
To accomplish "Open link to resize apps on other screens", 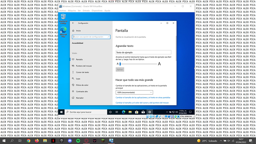I will point(143,97).
